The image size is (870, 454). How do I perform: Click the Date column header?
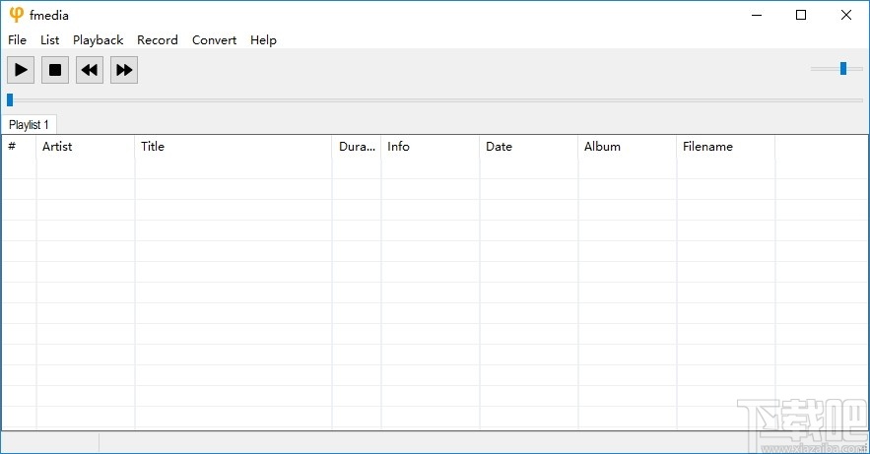click(528, 147)
